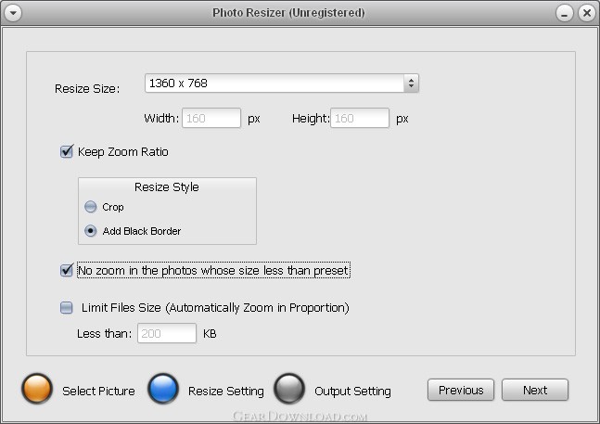Screen dimensions: 600x424
Task: Click the Width input field
Action: point(211,118)
